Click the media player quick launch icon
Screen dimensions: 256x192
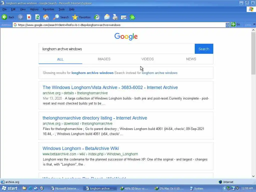click(x=42, y=188)
